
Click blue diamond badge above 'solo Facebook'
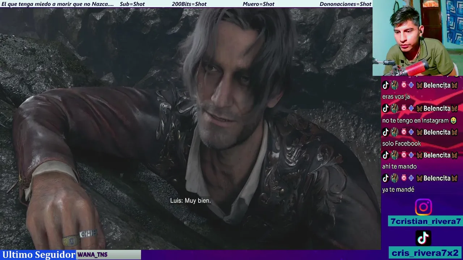point(411,132)
